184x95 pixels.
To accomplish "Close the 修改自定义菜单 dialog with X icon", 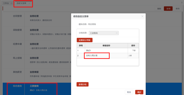I will pos(142,16).
